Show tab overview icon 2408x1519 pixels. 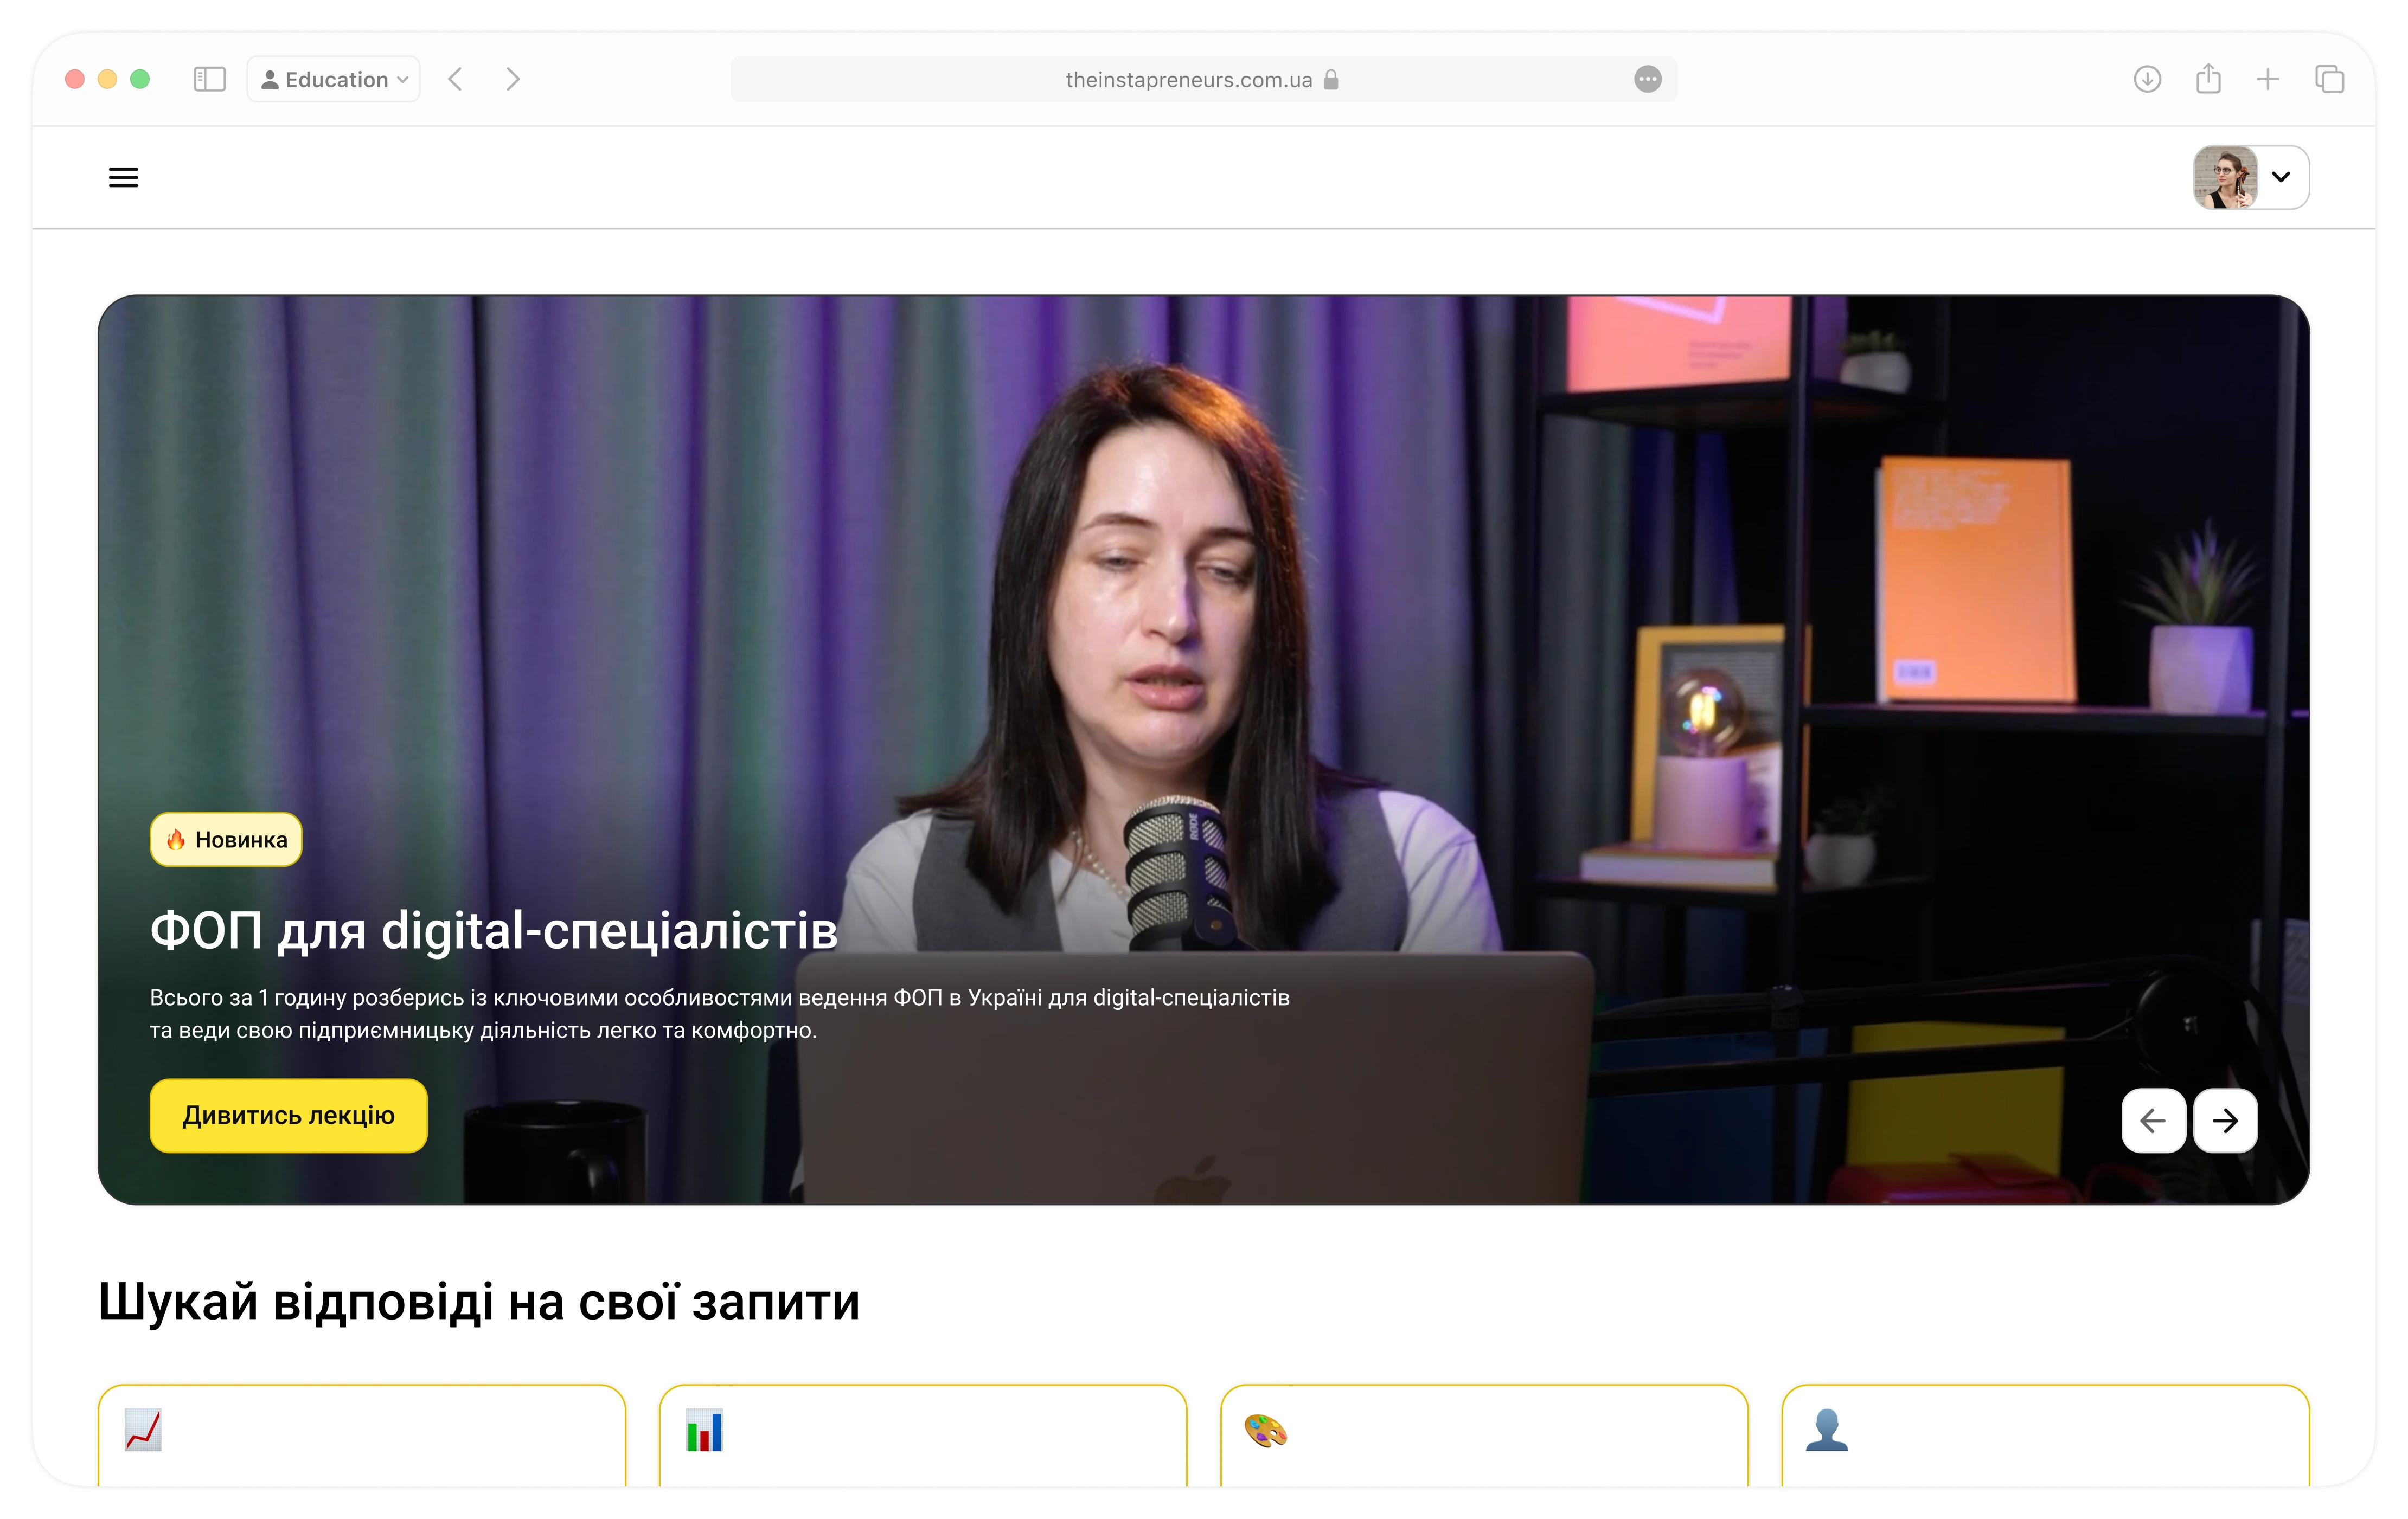click(x=2329, y=79)
